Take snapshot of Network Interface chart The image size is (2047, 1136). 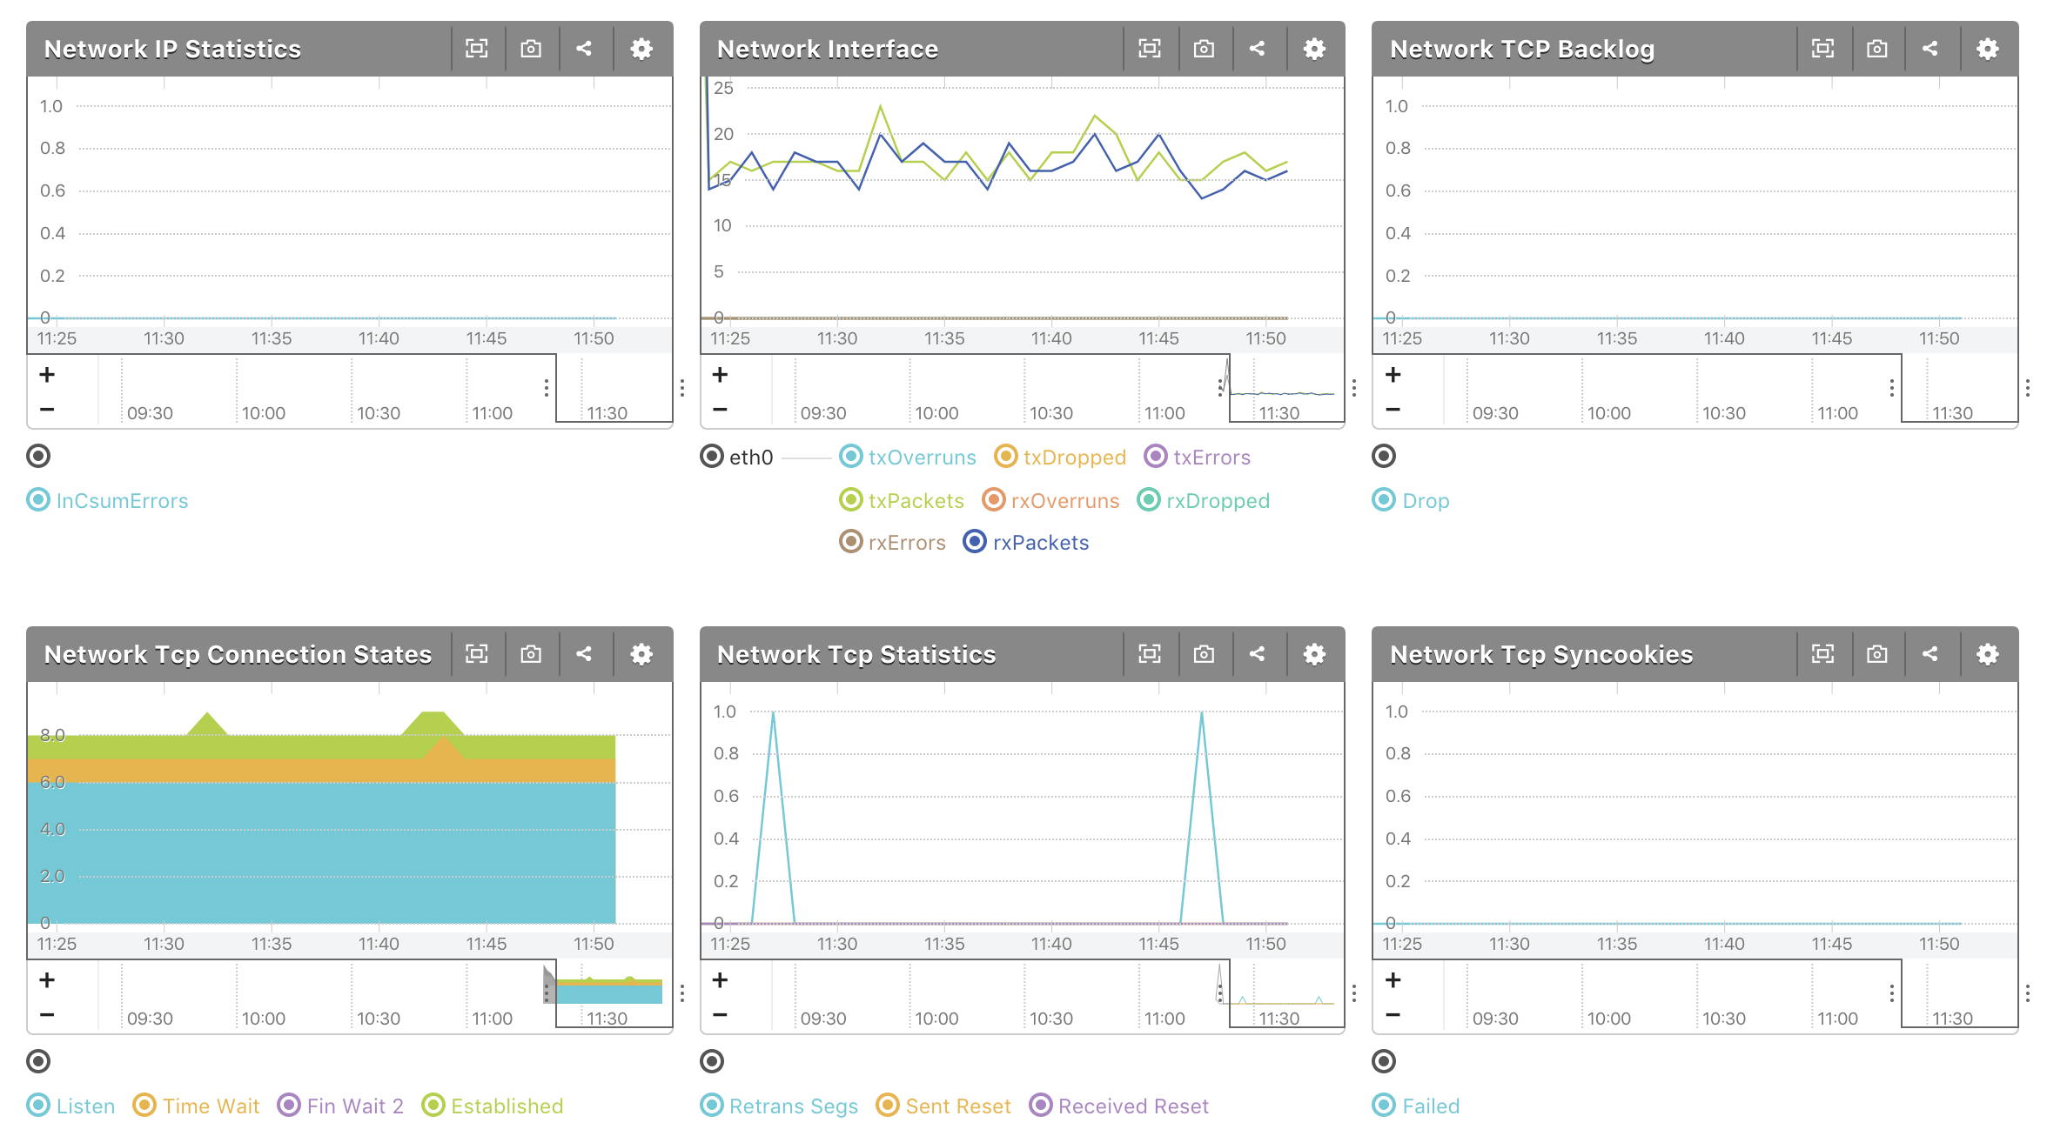point(1204,49)
